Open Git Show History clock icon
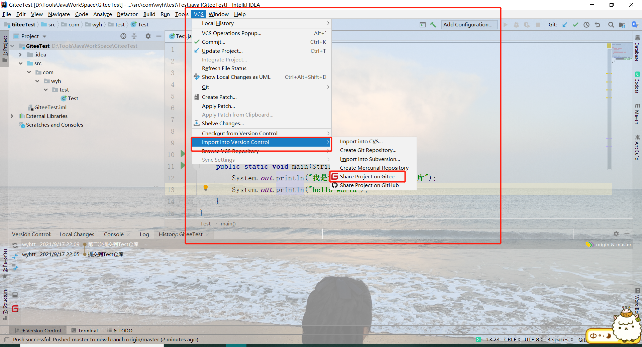 (586, 25)
